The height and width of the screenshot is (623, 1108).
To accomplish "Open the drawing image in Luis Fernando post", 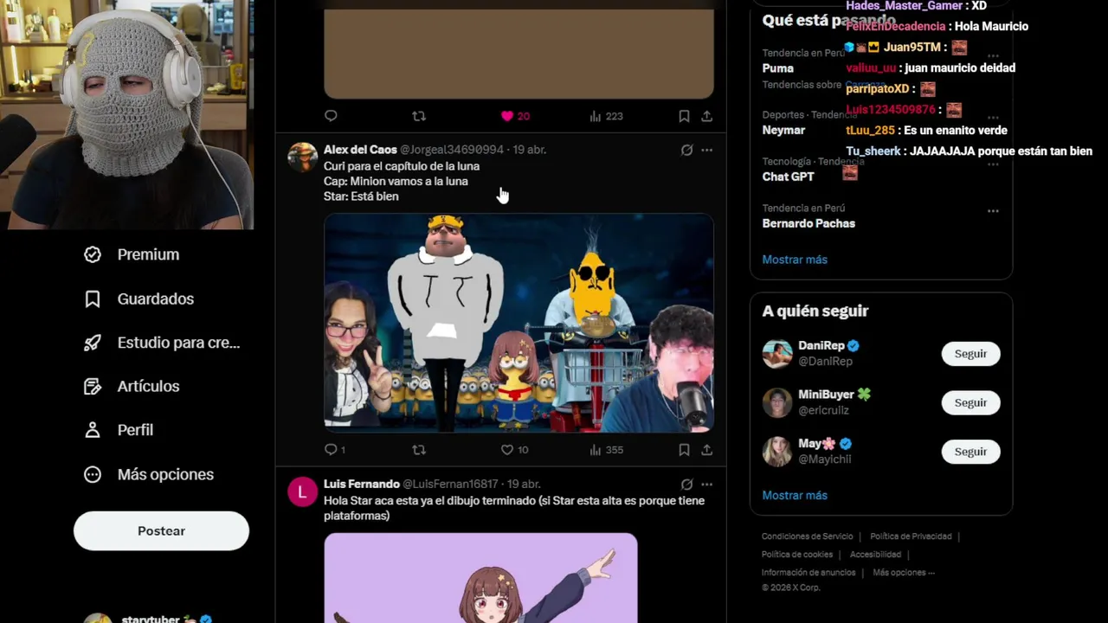I will tap(480, 578).
